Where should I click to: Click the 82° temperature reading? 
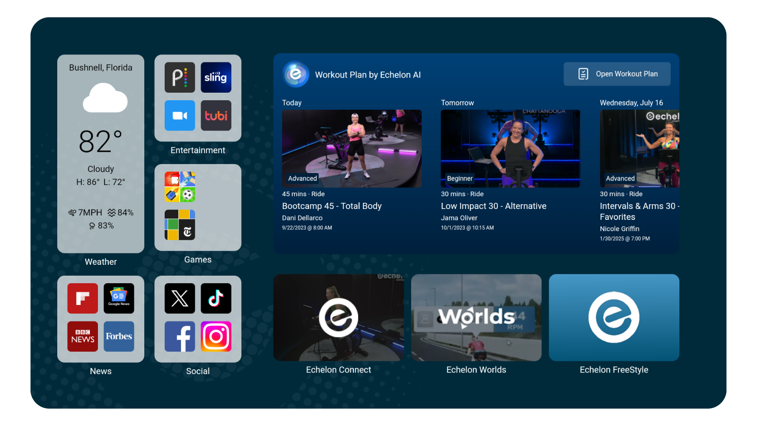click(x=101, y=141)
